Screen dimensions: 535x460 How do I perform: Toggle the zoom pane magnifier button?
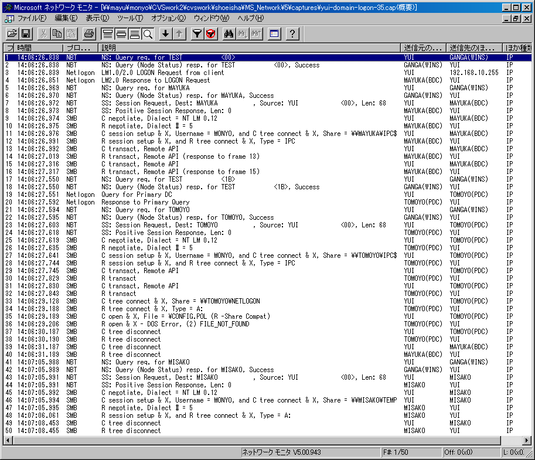point(148,34)
